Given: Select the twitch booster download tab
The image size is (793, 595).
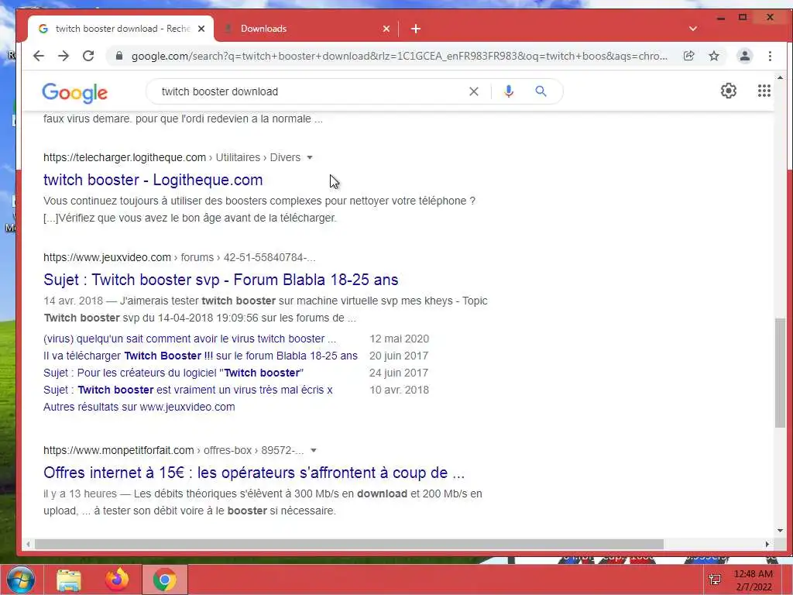Looking at the screenshot, I should 121,29.
